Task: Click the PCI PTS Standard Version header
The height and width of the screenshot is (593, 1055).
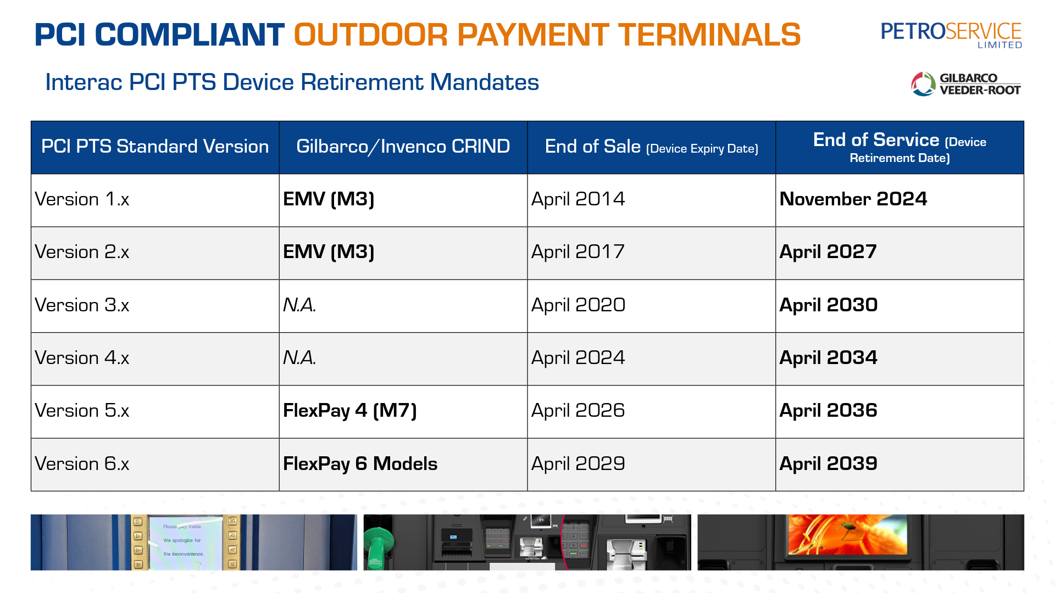Action: 155,147
